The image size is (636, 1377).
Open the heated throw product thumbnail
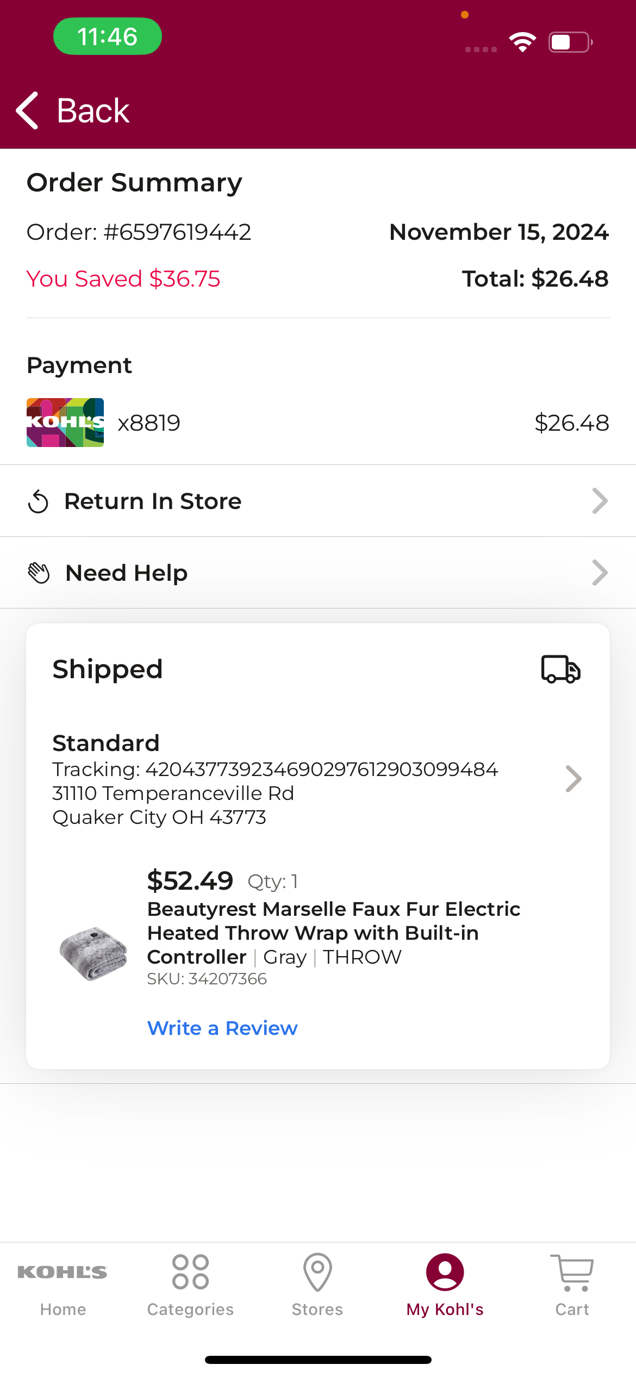(93, 953)
